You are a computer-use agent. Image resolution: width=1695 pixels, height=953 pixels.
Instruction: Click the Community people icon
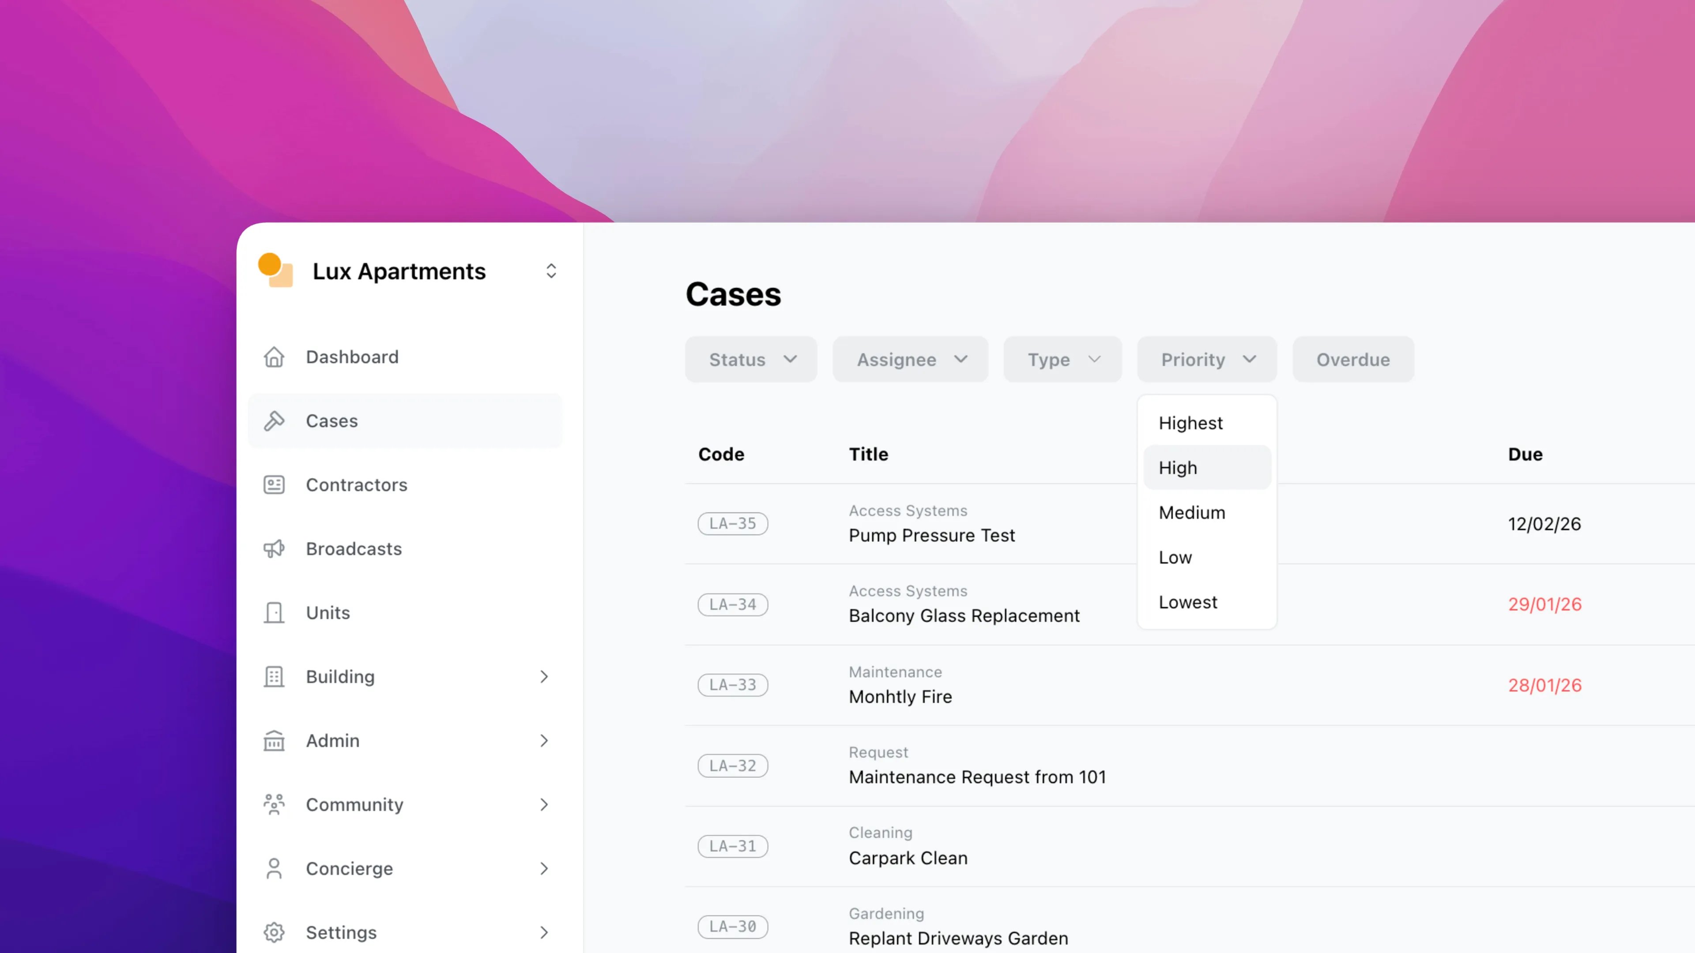[x=274, y=804]
